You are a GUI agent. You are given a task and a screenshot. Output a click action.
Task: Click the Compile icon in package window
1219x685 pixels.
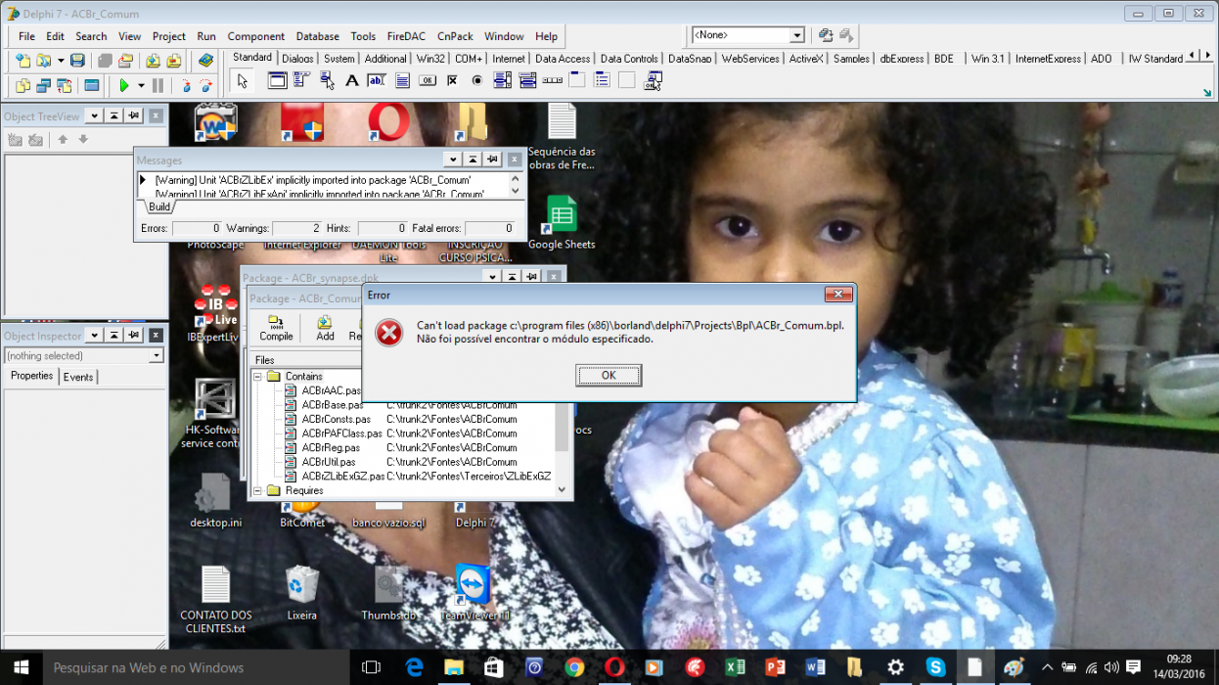coord(276,328)
